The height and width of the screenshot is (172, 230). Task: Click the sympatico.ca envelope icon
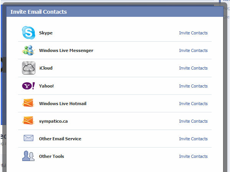point(28,121)
